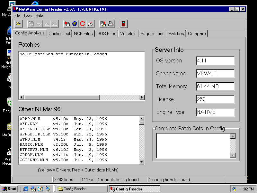
Task: Switch to the Config Text tab
Action: coord(59,33)
